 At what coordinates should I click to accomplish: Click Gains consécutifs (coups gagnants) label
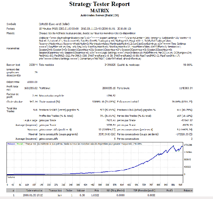pos(59,134)
